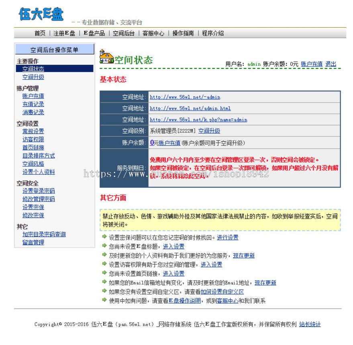Image resolution: width=353 pixels, height=345 pixels.
Task: Click 账户充值 link in 账户余额 table row
Action: [x=169, y=143]
